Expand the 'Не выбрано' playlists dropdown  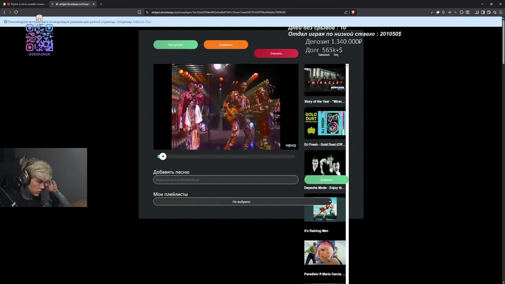coord(243,202)
